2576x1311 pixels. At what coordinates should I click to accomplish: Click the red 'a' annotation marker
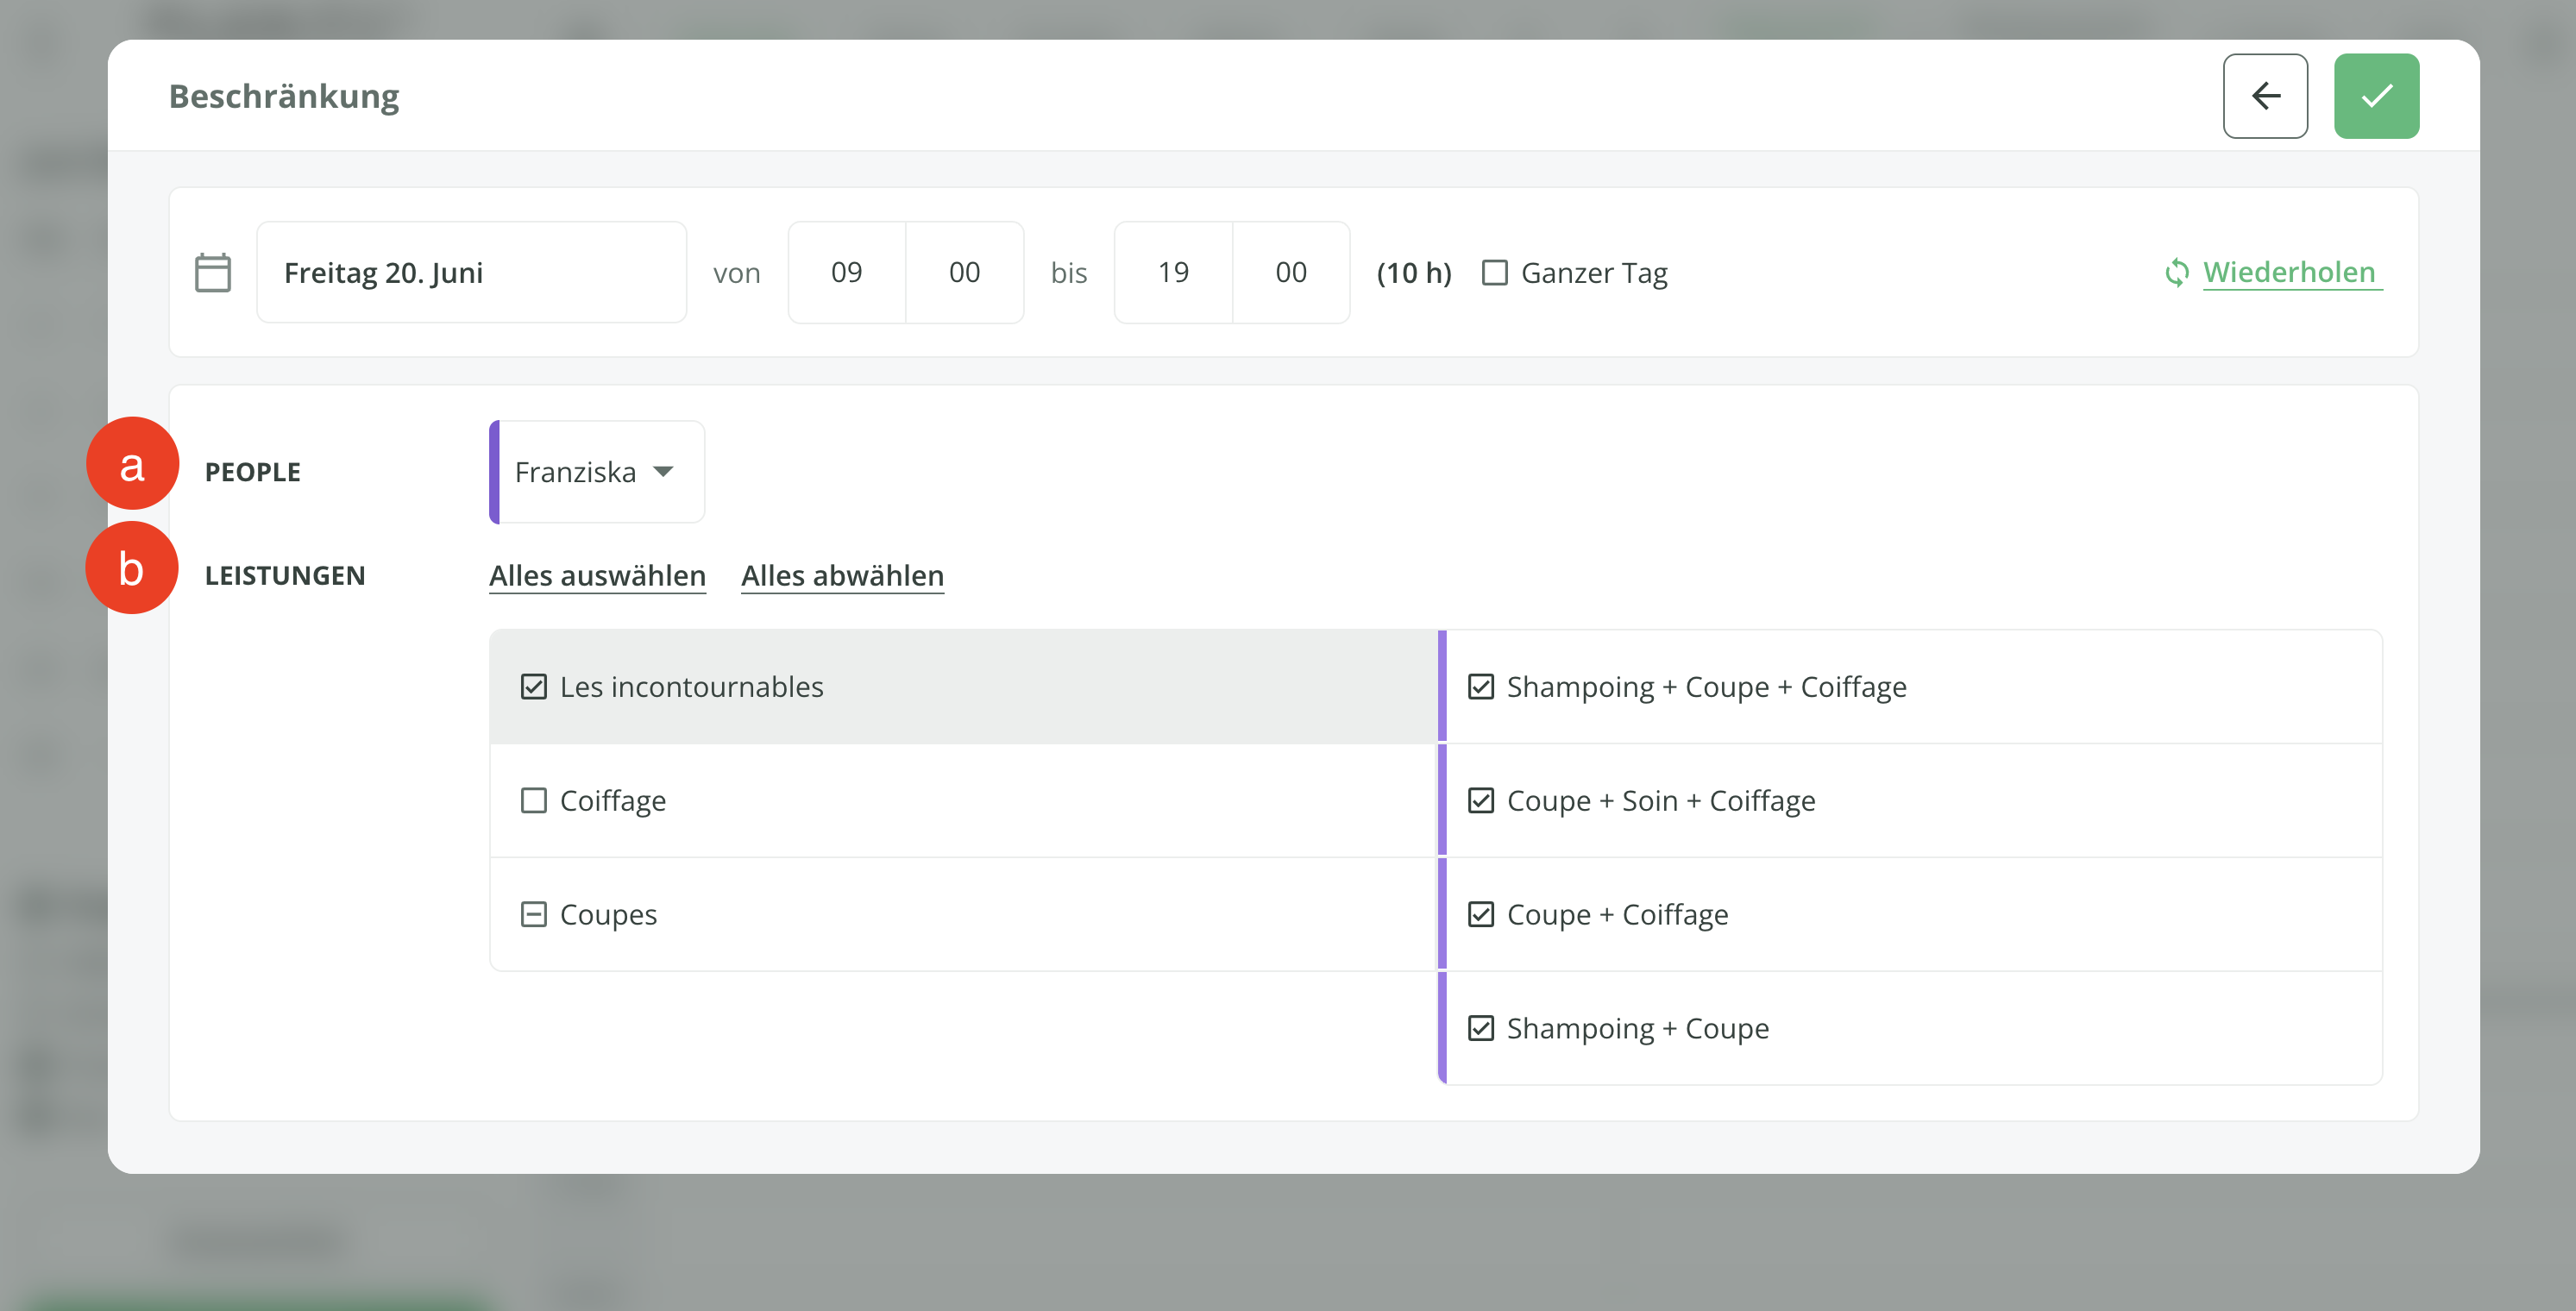pyautogui.click(x=132, y=465)
